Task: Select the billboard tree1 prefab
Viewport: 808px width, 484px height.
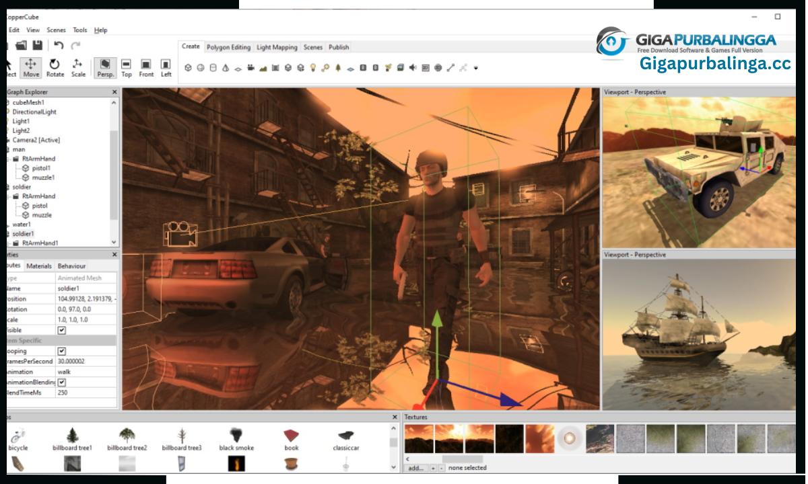Action: click(72, 439)
